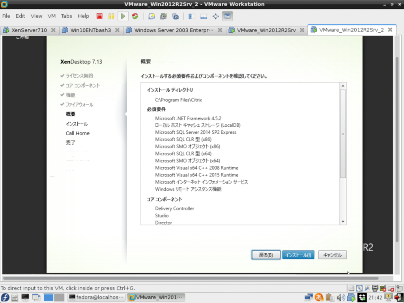
Task: Switch to the first blue workspace in pager
Action: tap(49, 297)
